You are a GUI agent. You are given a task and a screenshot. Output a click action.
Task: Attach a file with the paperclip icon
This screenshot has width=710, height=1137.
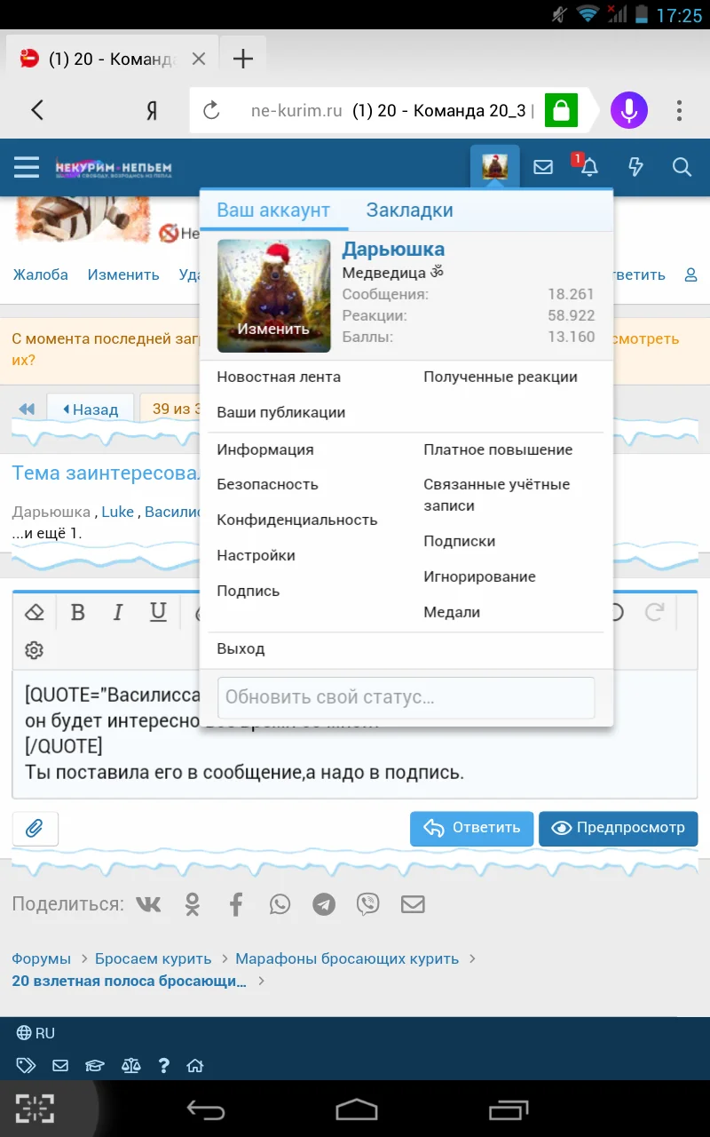[35, 828]
